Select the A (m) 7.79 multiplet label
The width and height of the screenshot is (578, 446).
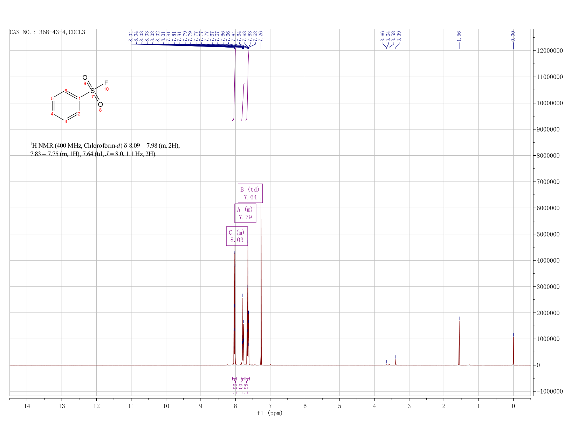[x=245, y=213]
